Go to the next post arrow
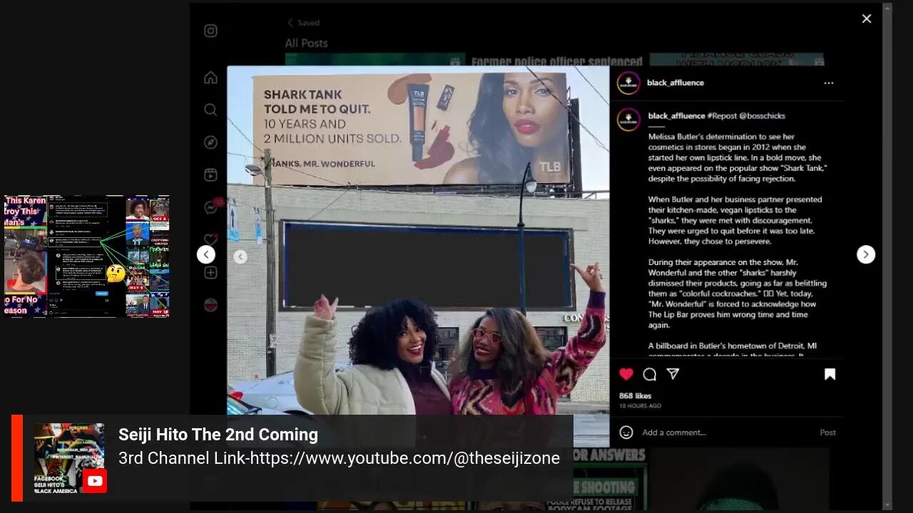This screenshot has height=513, width=913. click(866, 254)
